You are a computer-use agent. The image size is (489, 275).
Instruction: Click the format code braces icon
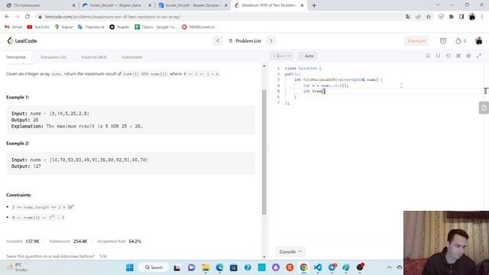[x=438, y=56]
